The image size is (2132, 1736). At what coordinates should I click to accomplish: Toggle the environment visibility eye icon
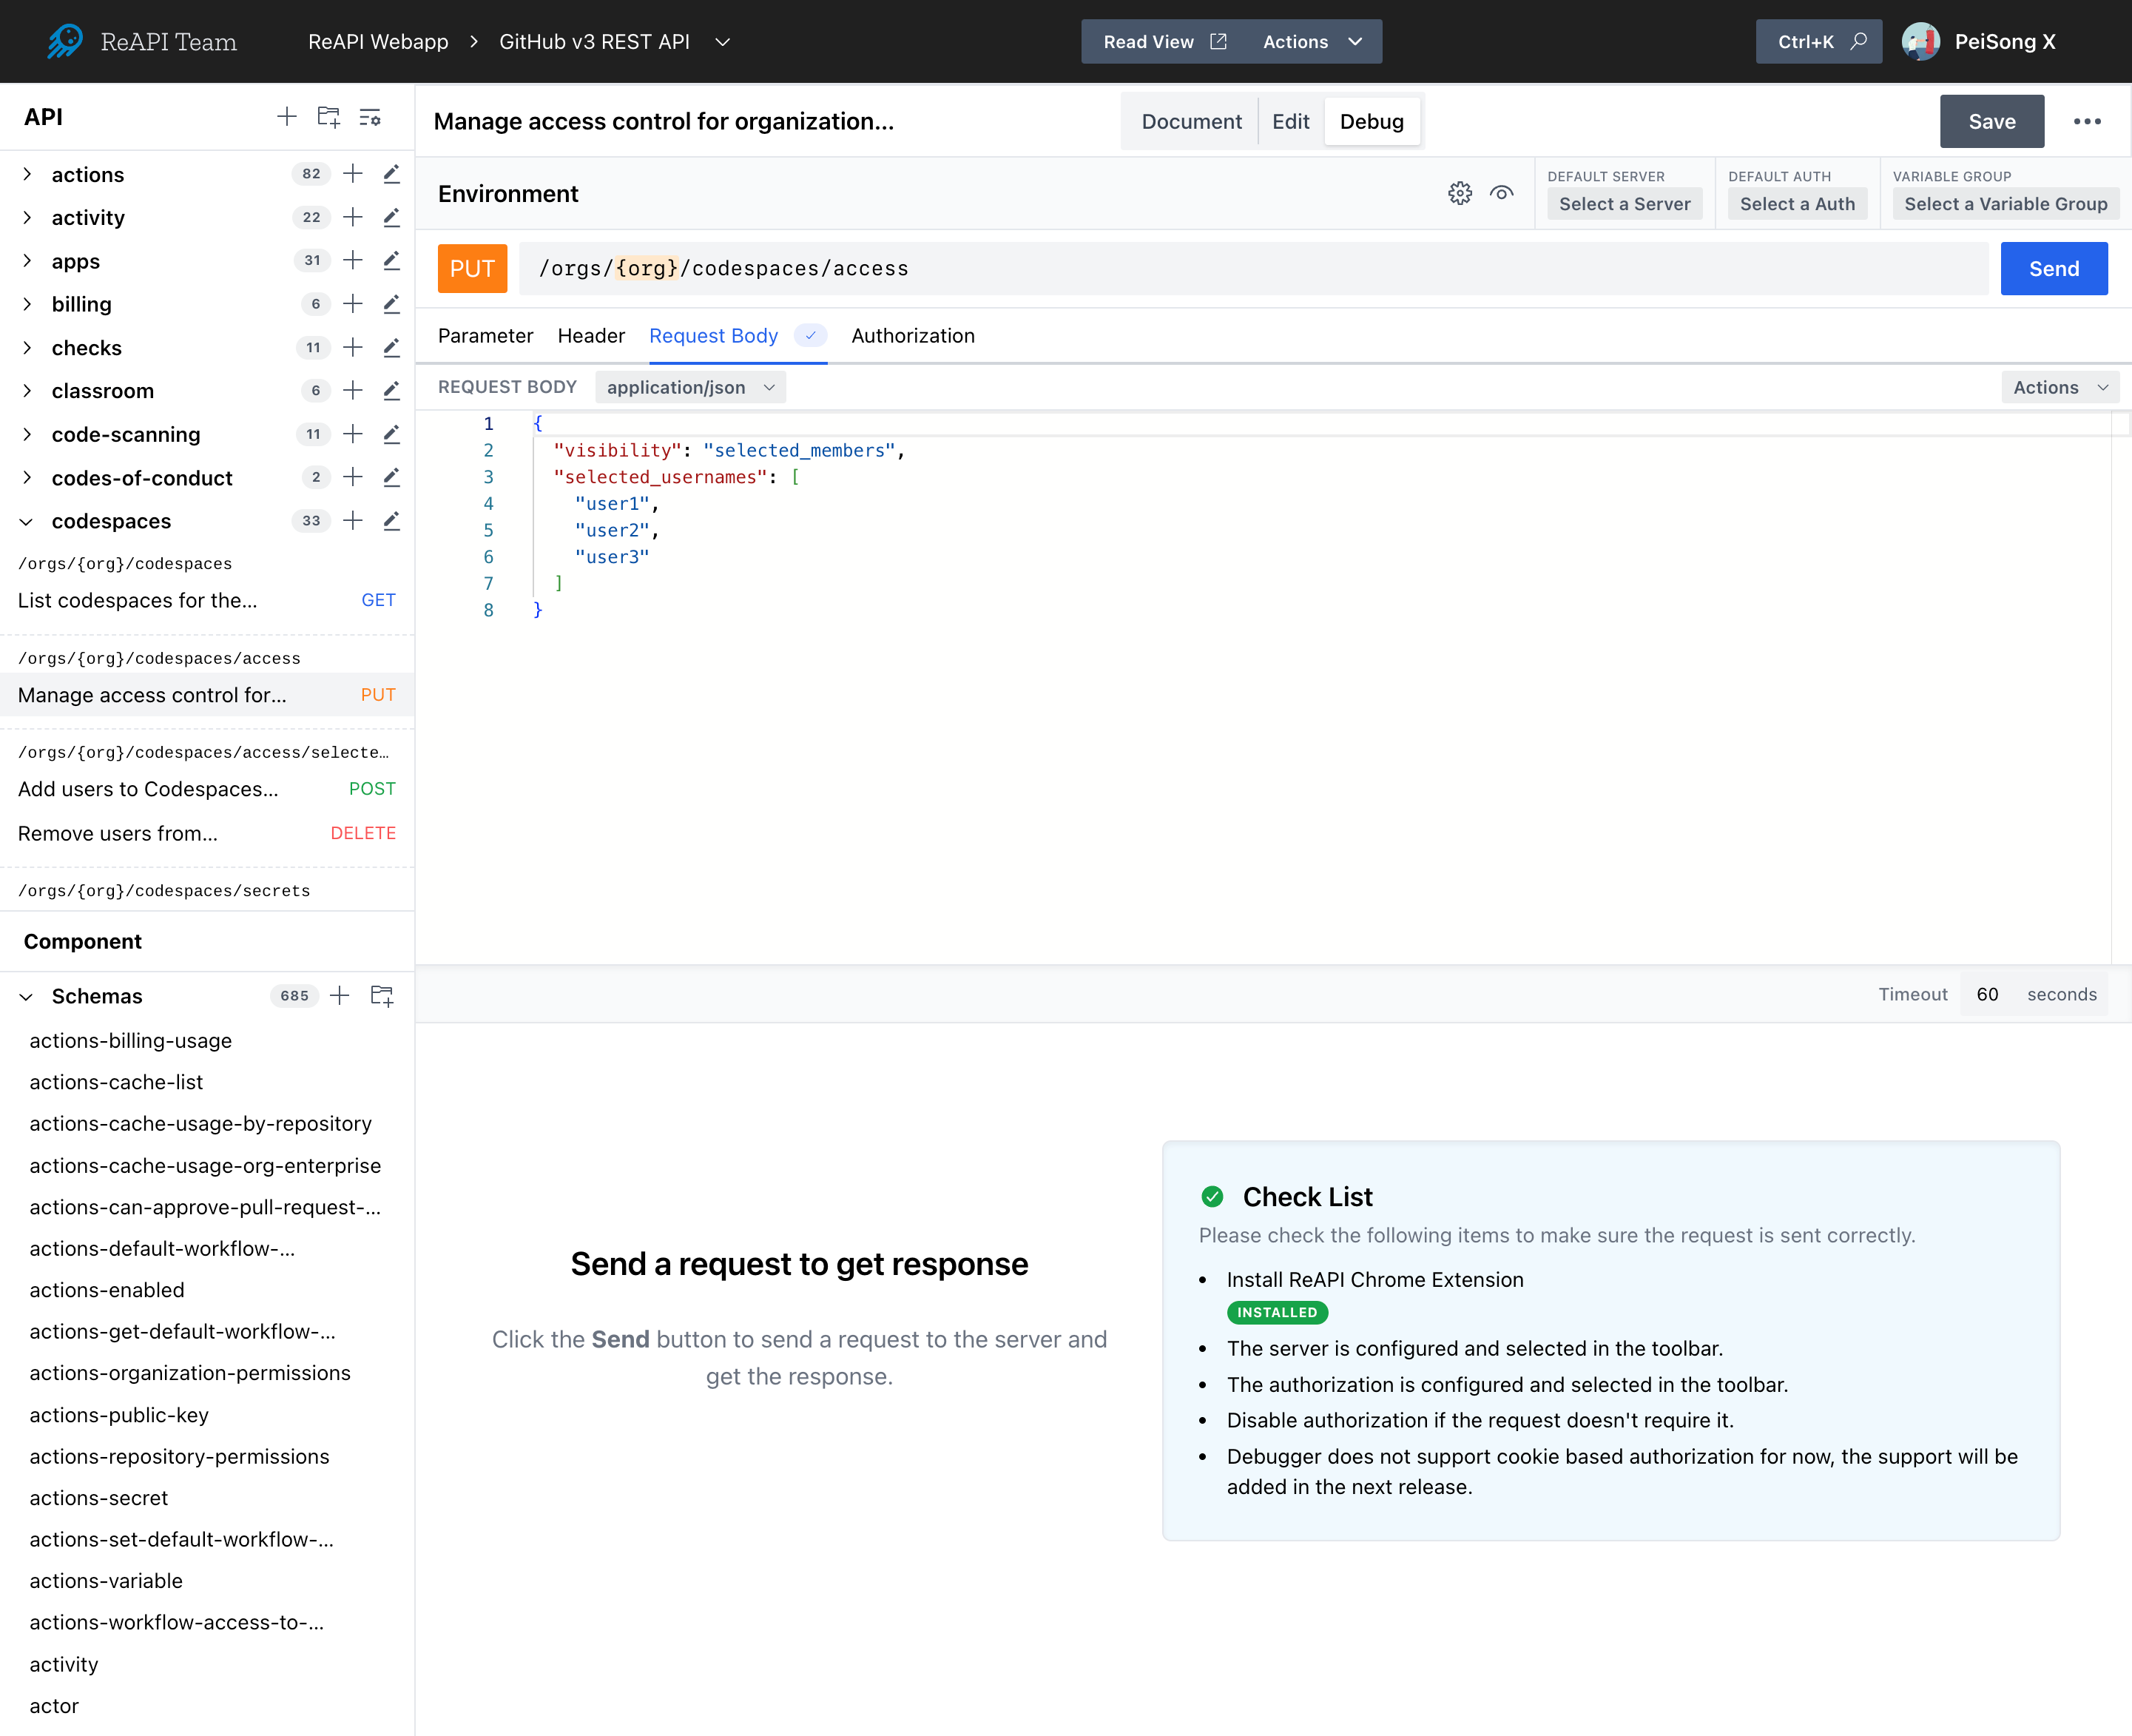(x=1500, y=193)
